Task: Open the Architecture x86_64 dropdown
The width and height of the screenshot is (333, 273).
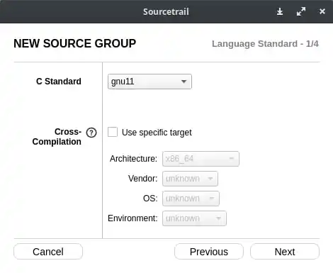Action: click(x=201, y=159)
